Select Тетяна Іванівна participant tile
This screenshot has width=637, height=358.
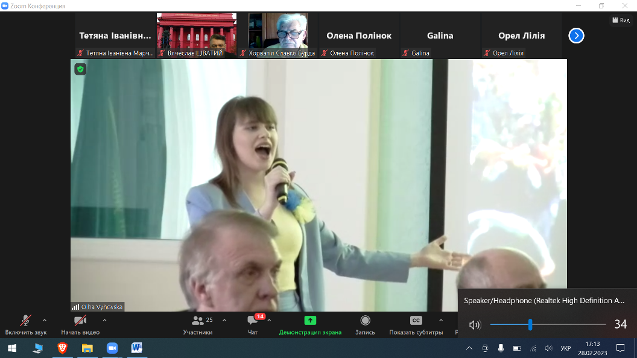click(115, 36)
